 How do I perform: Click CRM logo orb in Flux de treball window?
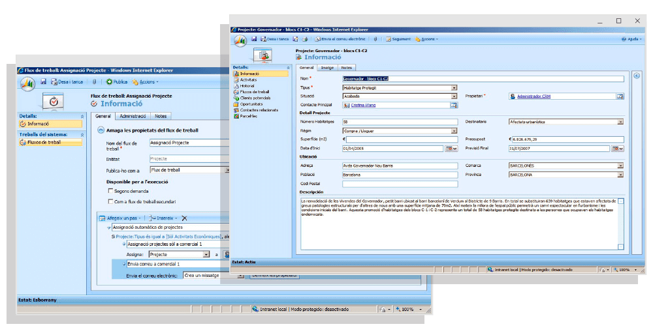(28, 83)
